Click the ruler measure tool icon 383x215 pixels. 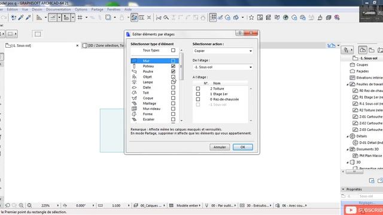click(x=101, y=205)
